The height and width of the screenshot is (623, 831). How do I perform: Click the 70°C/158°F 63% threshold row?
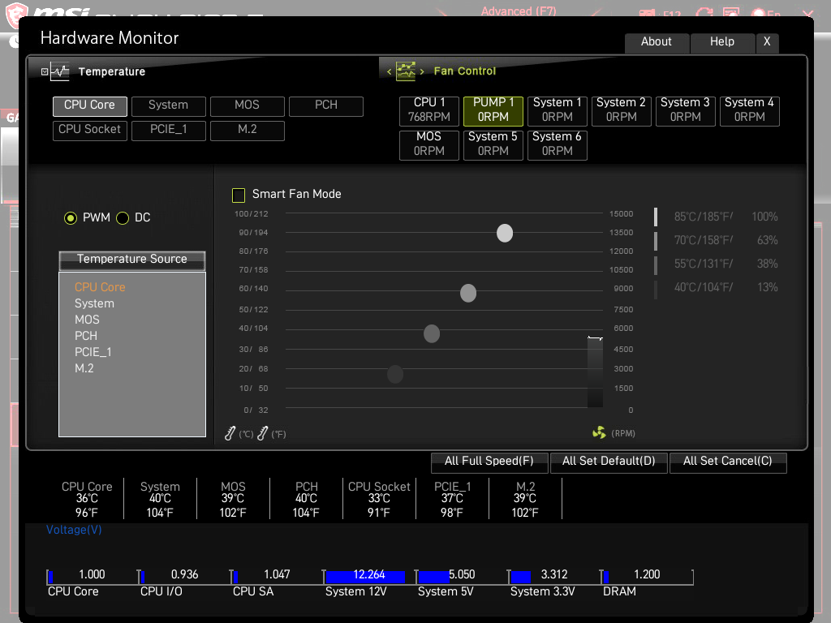pos(717,240)
